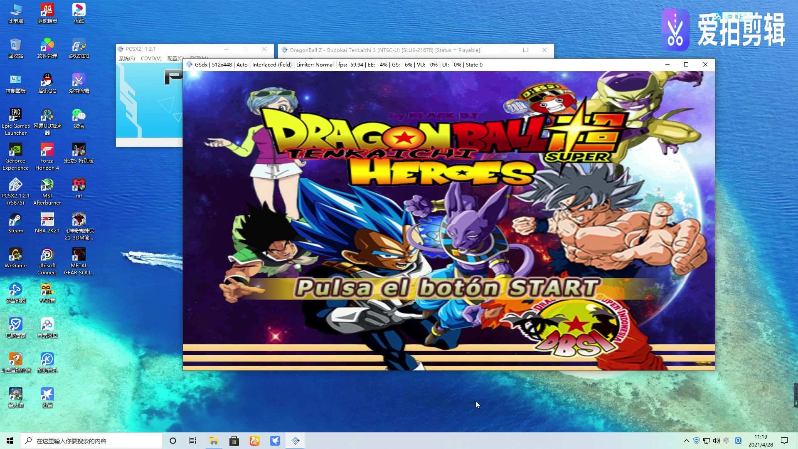
Task: Open the GSdx window system icon
Action: [x=190, y=64]
